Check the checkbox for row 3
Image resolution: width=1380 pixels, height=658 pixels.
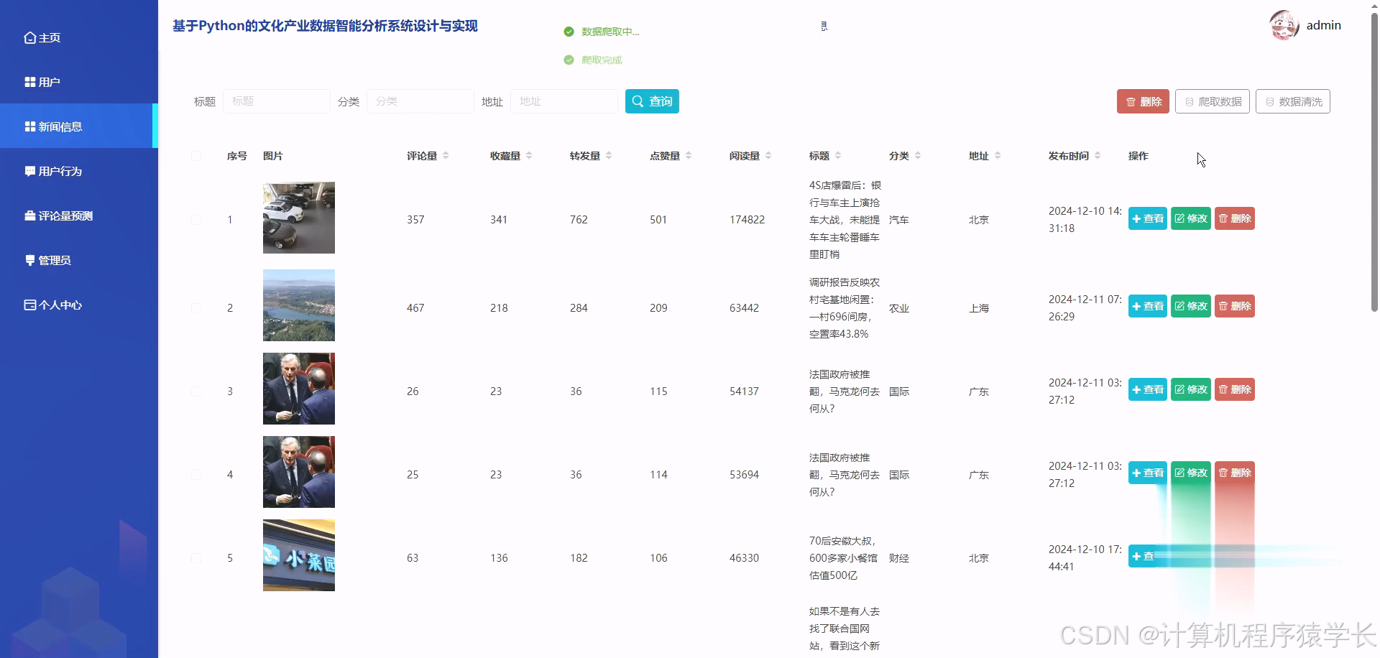(x=196, y=391)
